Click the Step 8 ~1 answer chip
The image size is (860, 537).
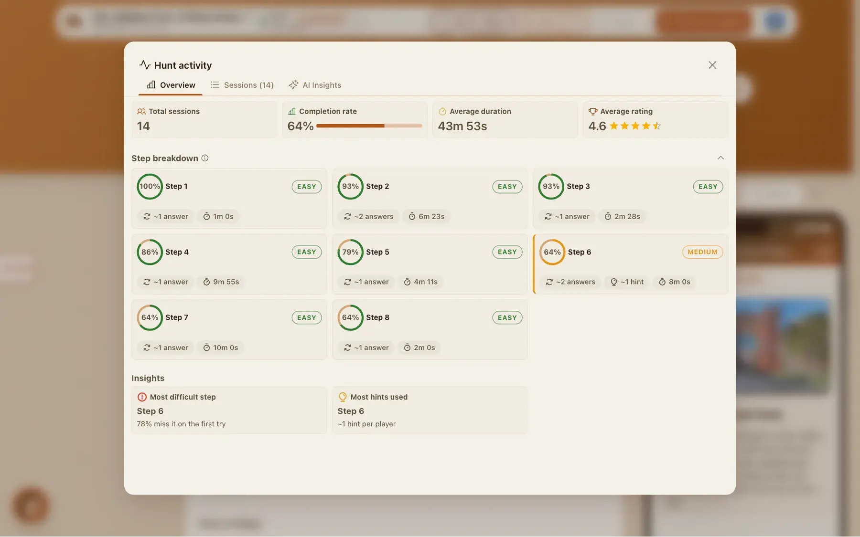366,347
